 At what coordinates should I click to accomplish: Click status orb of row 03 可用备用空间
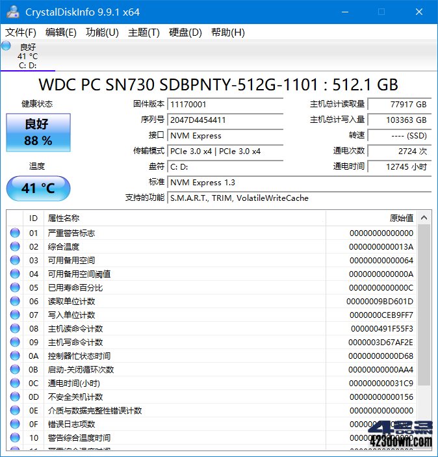15,260
